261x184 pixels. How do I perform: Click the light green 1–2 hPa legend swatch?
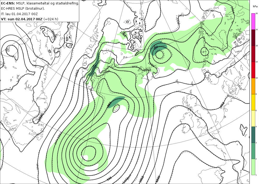pyautogui.click(x=253, y=167)
